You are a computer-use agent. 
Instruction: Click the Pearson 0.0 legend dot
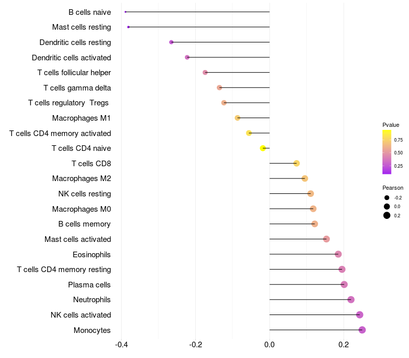tap(387, 207)
